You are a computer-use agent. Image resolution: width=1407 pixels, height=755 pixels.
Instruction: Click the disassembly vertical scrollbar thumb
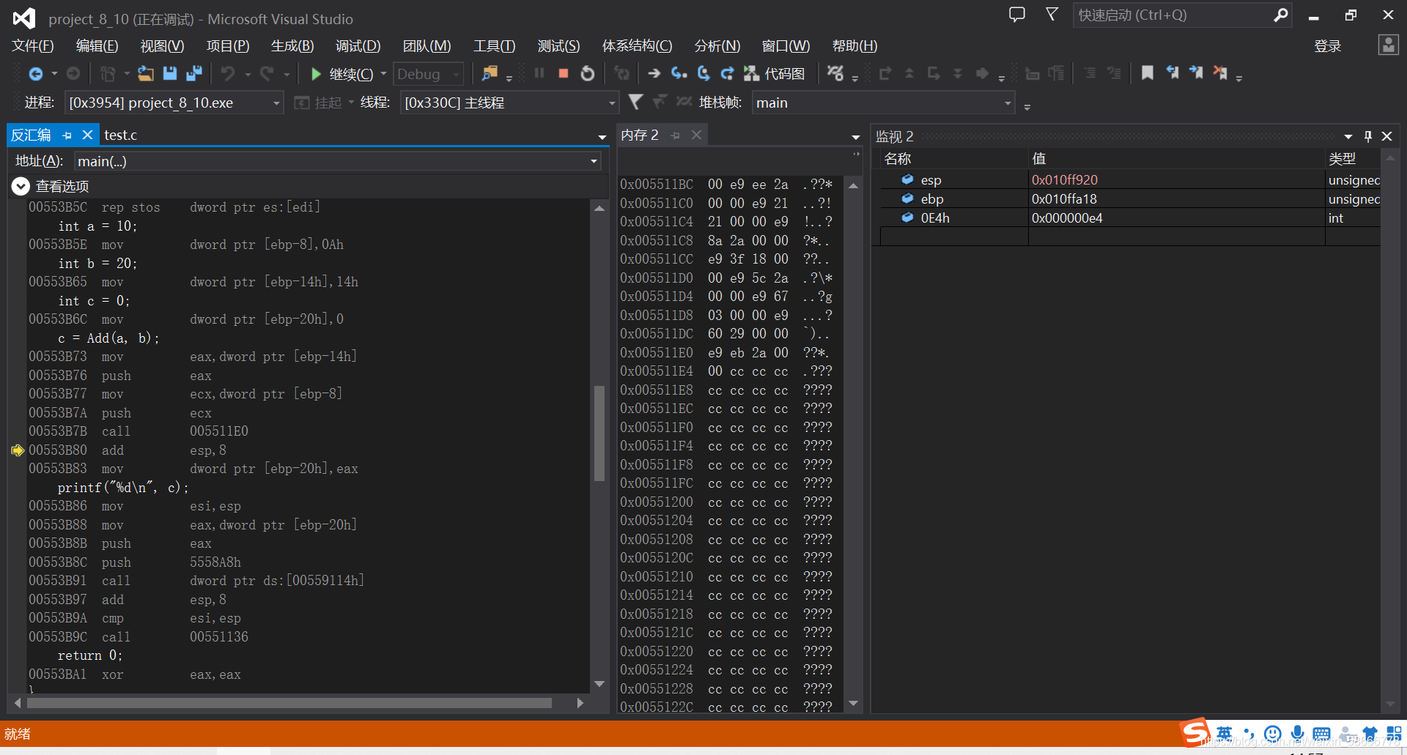(x=599, y=433)
